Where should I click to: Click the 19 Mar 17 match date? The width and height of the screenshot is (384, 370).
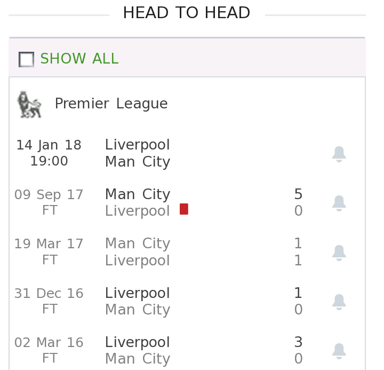[x=49, y=244]
